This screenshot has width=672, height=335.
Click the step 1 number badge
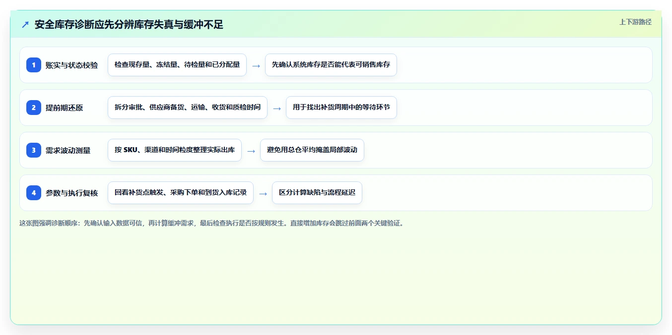[34, 65]
